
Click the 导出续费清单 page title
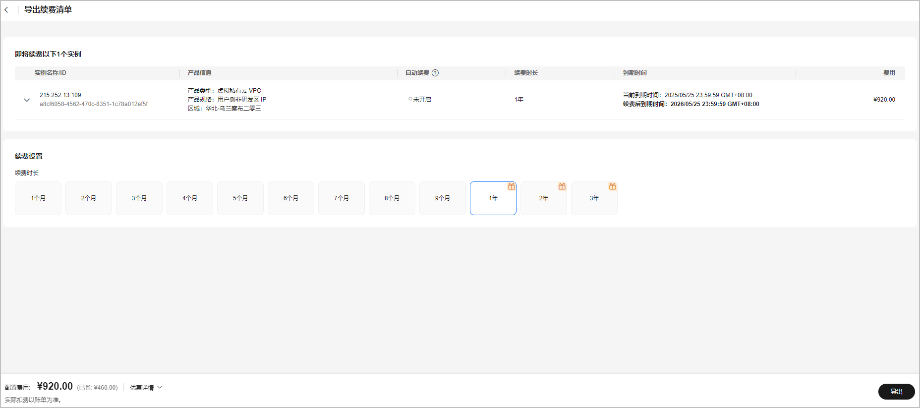pyautogui.click(x=48, y=10)
